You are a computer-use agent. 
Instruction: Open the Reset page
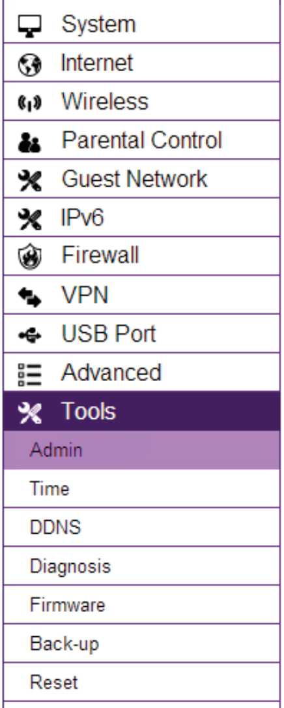point(141,683)
